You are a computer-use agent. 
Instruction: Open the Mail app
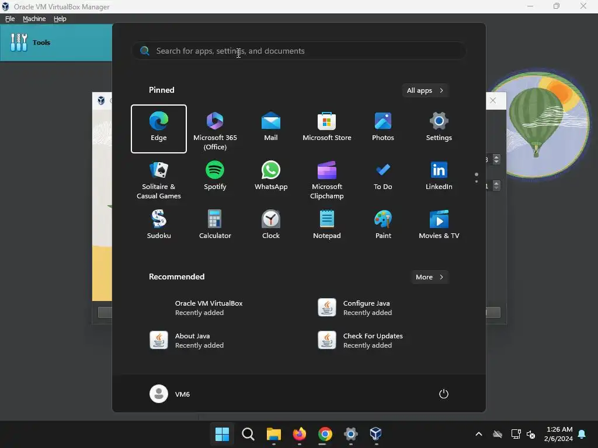point(271,129)
